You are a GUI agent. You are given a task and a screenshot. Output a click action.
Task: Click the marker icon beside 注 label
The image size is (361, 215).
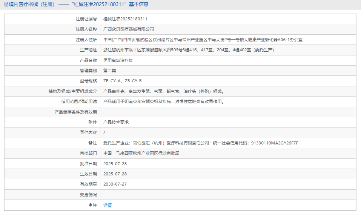[90, 205]
